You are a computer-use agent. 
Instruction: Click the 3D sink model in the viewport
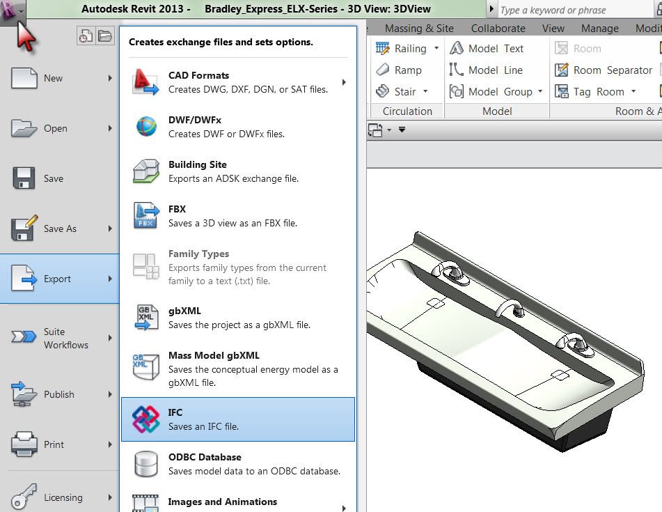504,341
